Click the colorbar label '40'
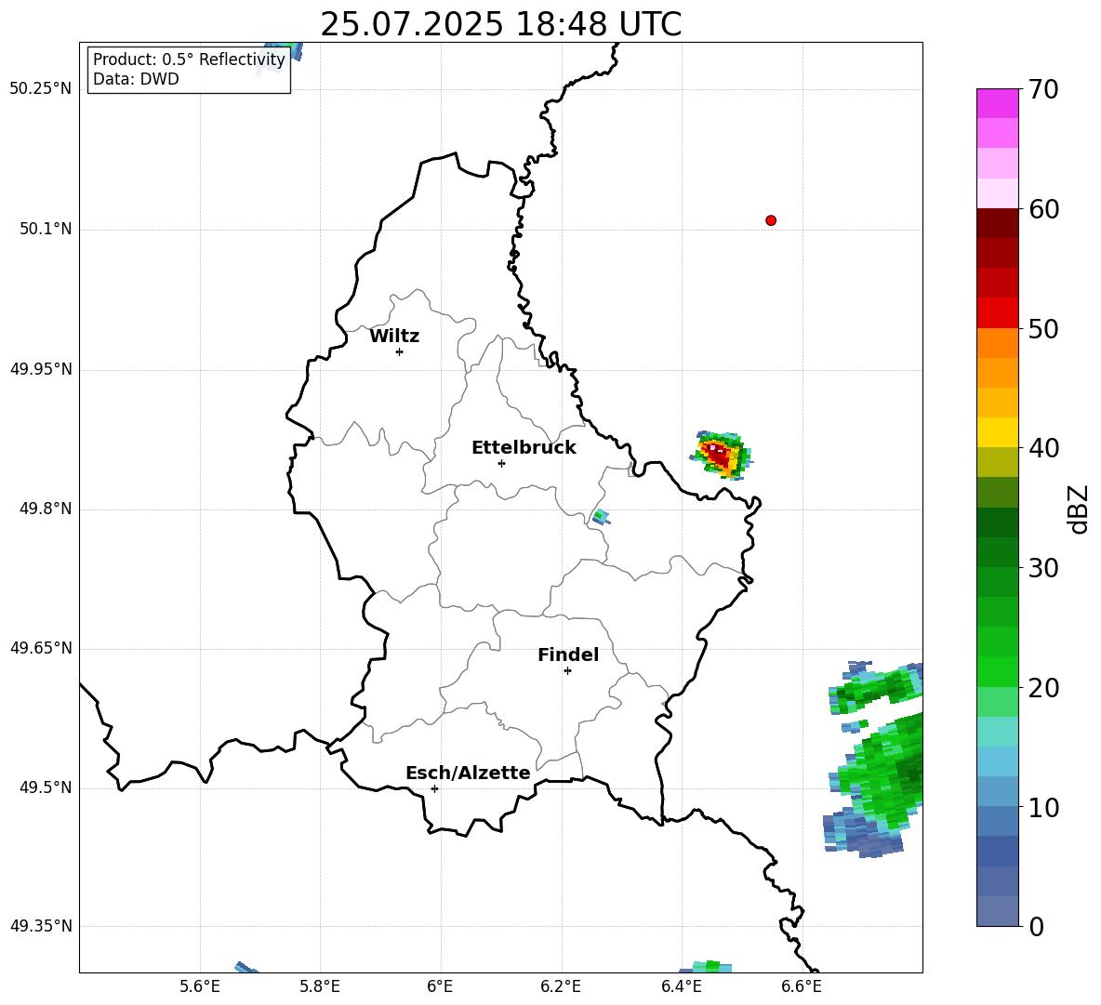Screen dimensions: 1101x1005 coord(1043,448)
